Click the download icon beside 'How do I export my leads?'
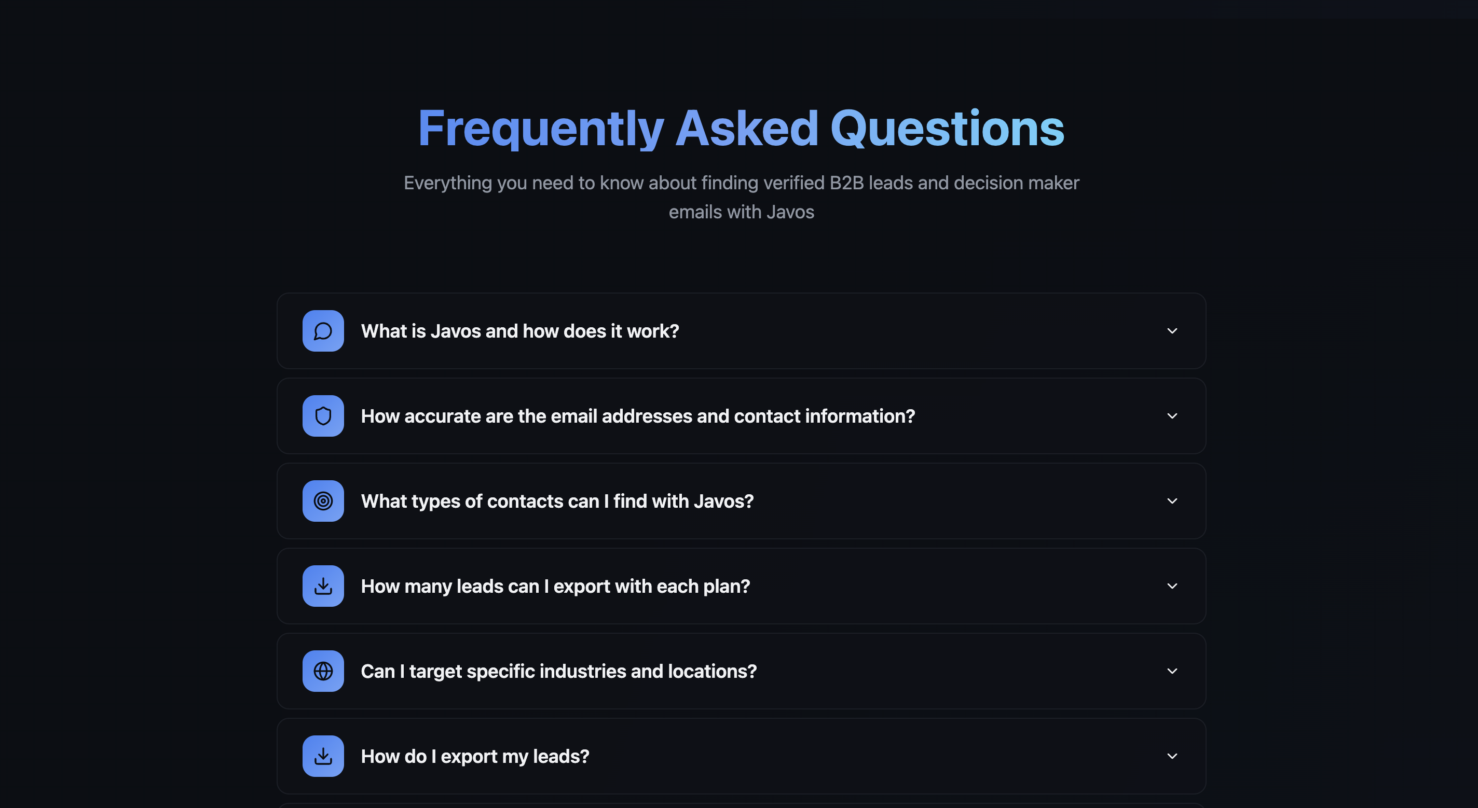This screenshot has width=1478, height=808. click(323, 756)
